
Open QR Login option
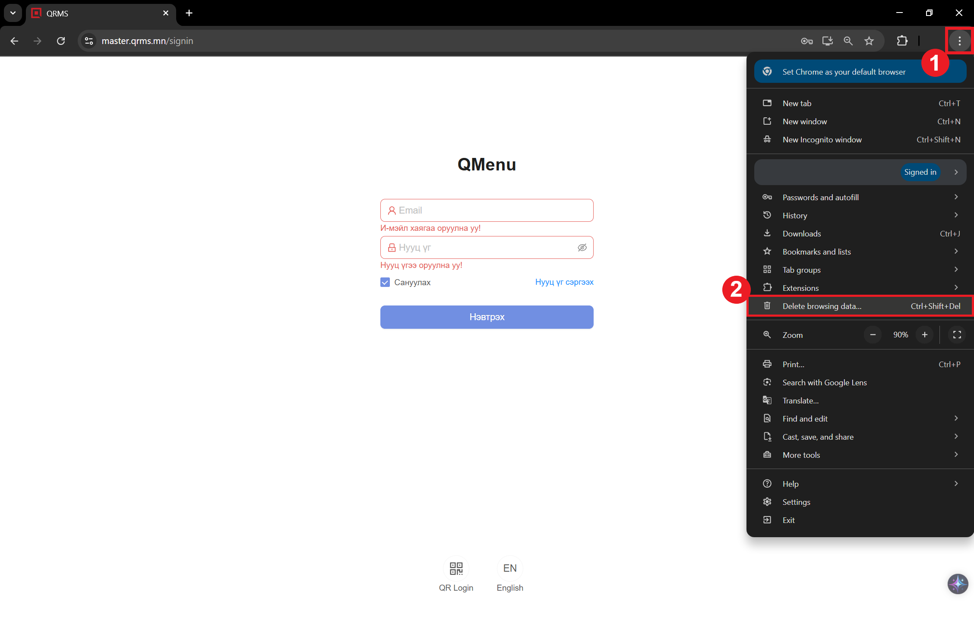[x=456, y=569]
